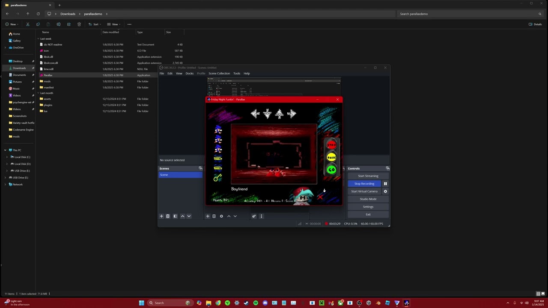Viewport: 548px width, 308px height.
Task: Open scene filters icon in OBS Scenes dock
Action: [175, 216]
